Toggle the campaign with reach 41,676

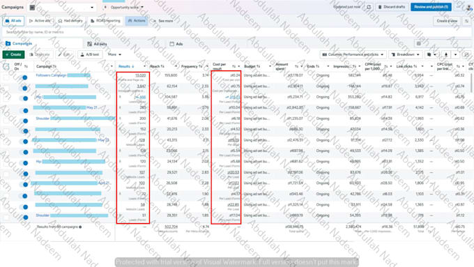[x=23, y=121]
